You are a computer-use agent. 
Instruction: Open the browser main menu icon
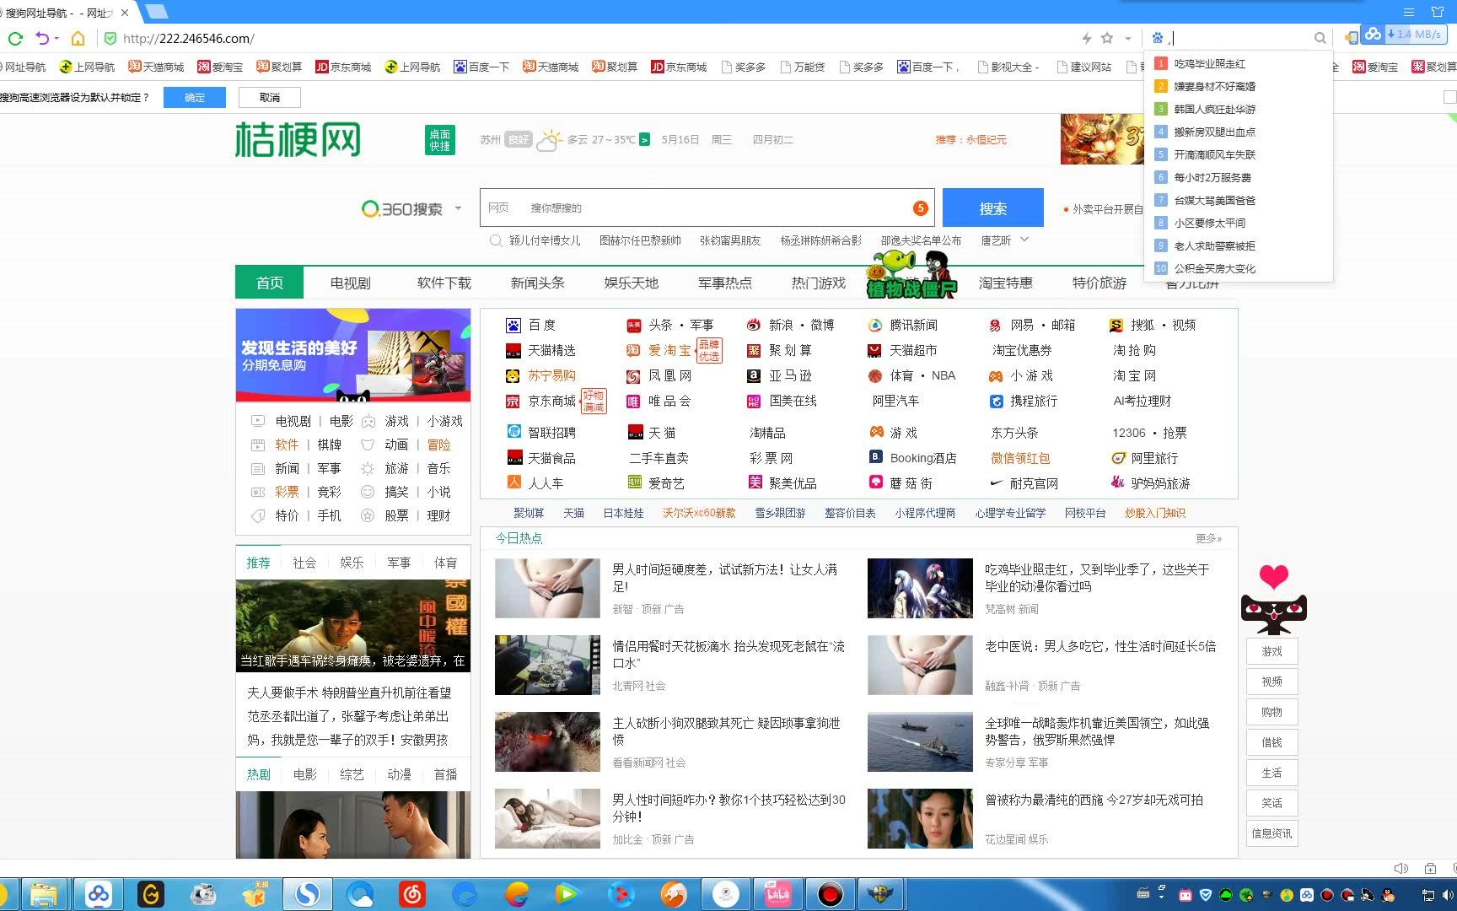[1408, 12]
